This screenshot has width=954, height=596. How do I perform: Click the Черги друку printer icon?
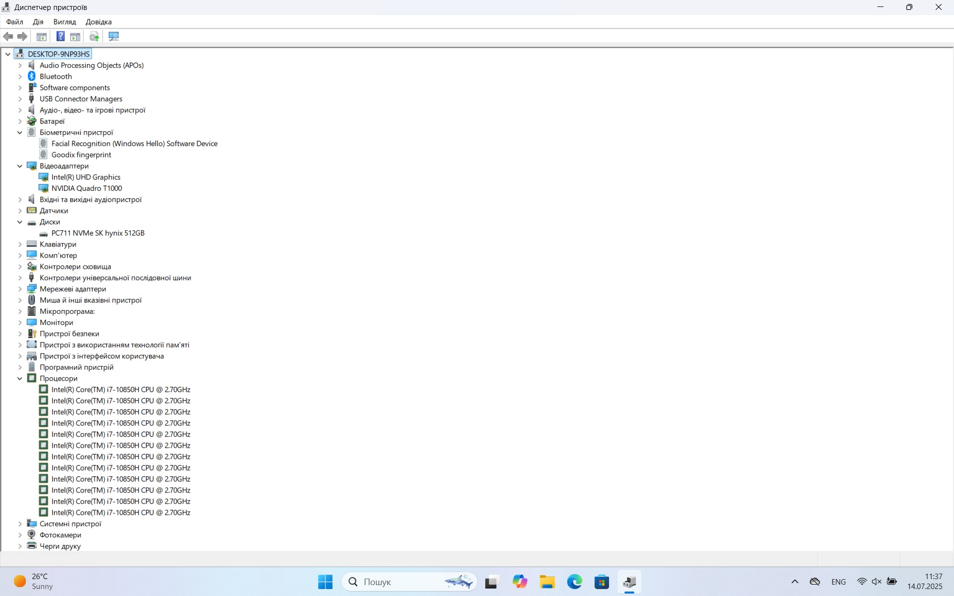click(31, 546)
